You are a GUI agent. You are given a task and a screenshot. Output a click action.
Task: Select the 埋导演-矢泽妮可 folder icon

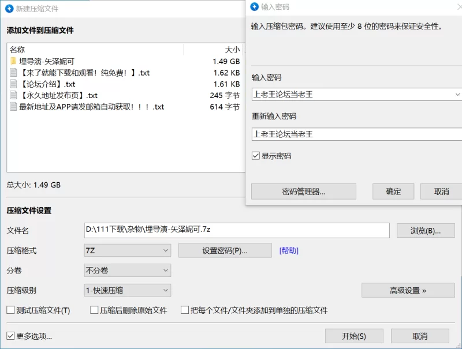(13, 61)
